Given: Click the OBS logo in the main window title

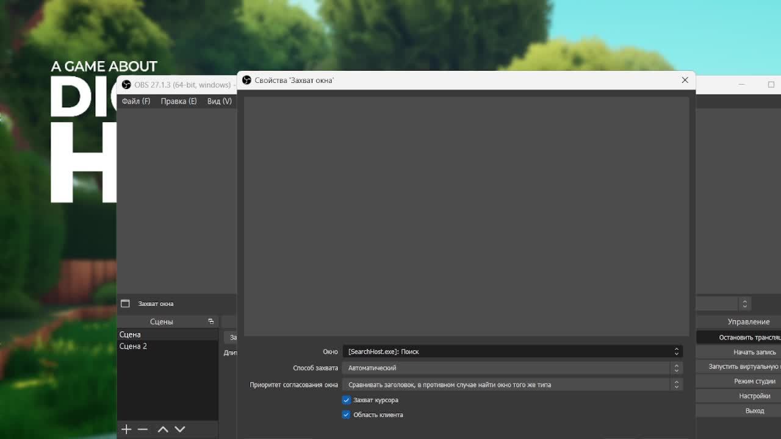Looking at the screenshot, I should coord(126,85).
